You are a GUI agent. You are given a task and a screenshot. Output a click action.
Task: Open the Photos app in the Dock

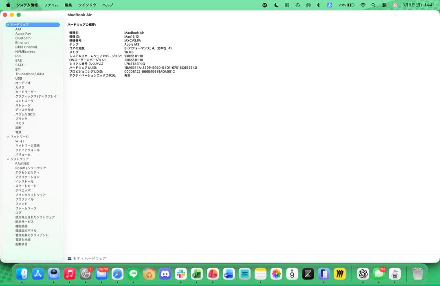coord(276,274)
